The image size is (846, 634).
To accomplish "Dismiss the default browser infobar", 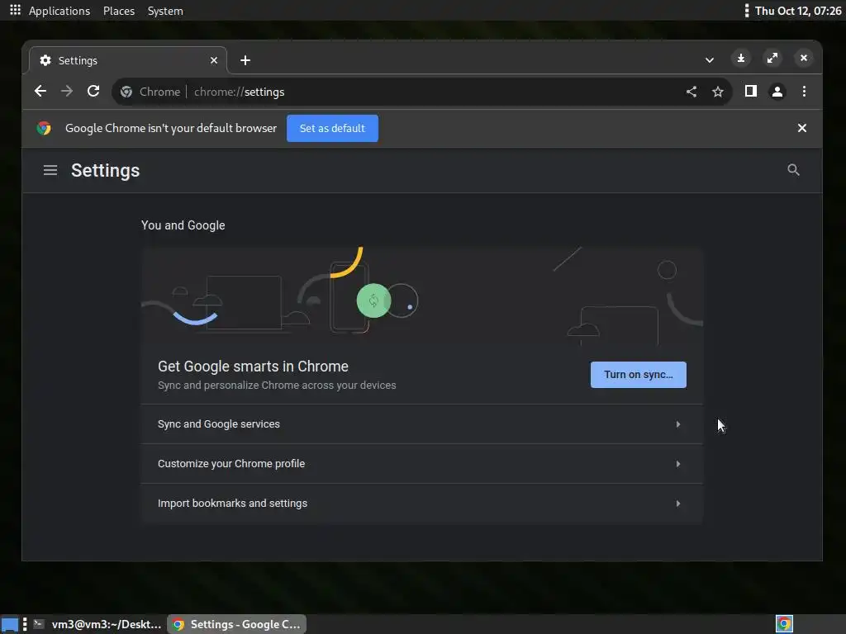I will [801, 128].
